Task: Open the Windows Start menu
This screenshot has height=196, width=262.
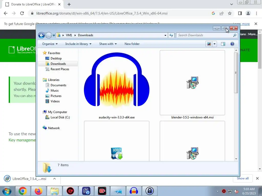Action: 7,191
